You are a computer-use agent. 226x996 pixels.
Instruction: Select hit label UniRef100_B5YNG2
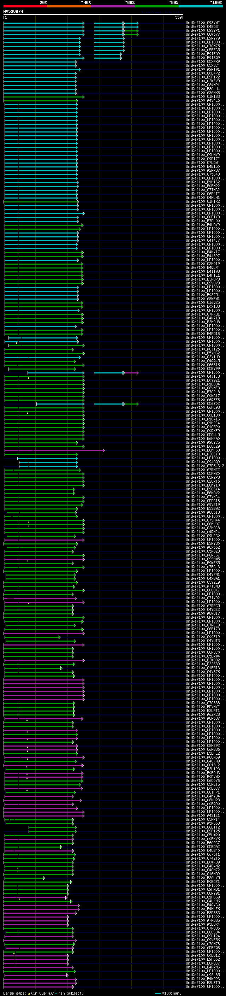click(203, 353)
